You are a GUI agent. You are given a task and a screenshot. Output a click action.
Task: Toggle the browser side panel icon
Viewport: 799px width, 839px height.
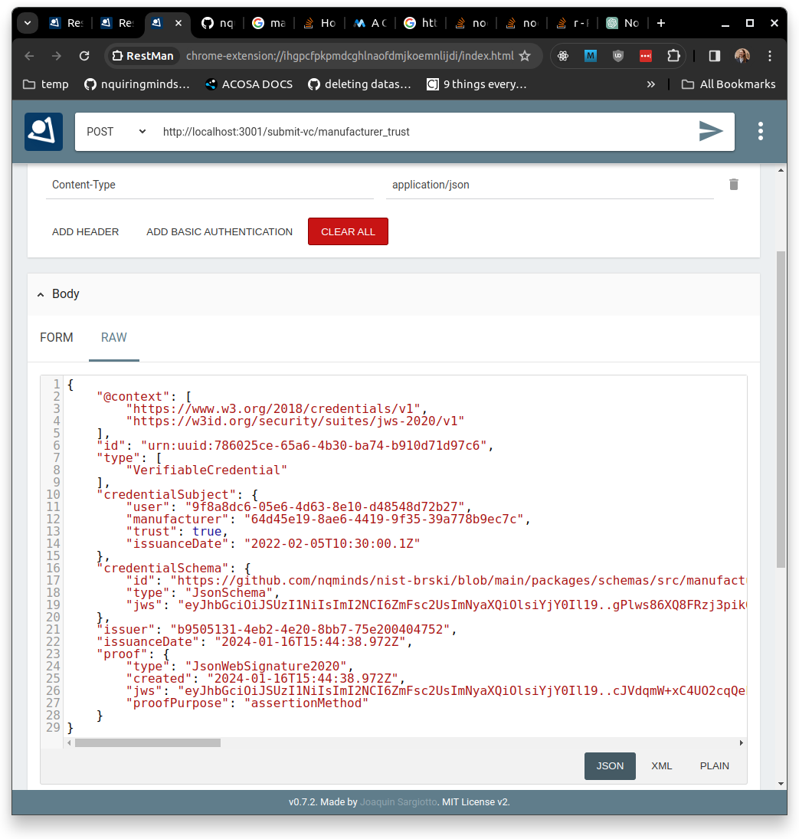(714, 56)
